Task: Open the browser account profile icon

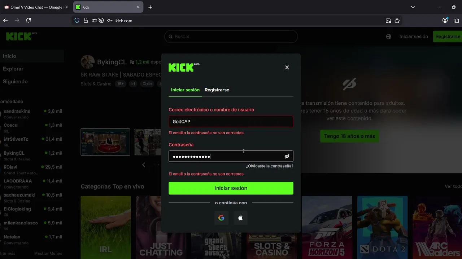Action: (445, 21)
